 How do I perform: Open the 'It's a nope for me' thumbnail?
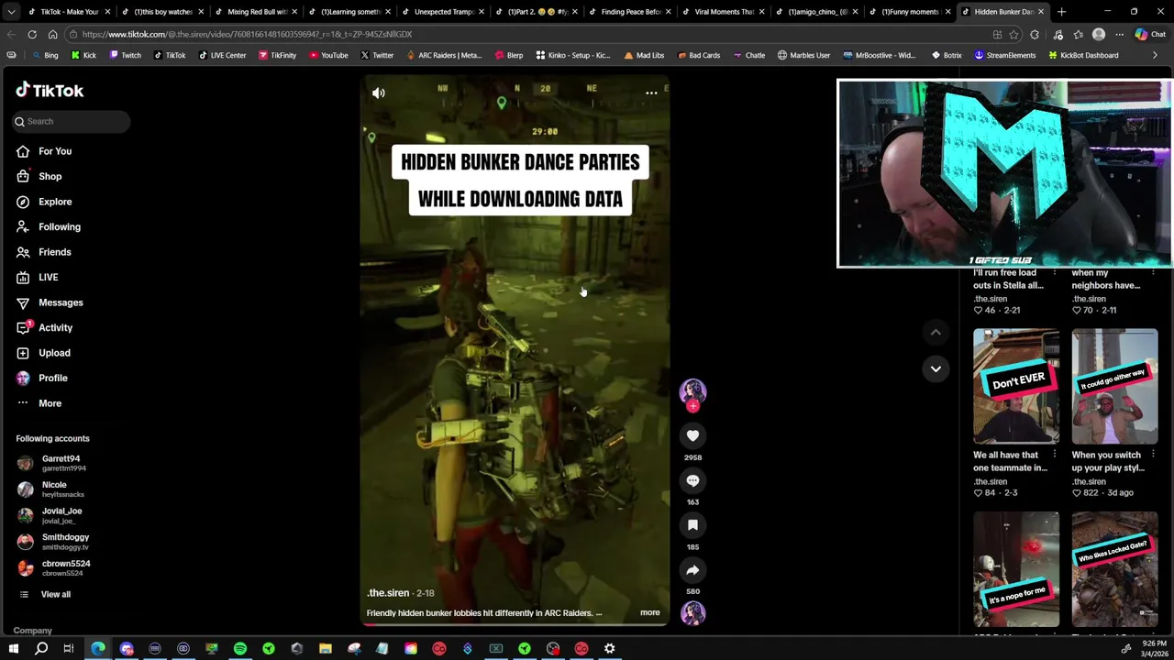(x=1015, y=568)
